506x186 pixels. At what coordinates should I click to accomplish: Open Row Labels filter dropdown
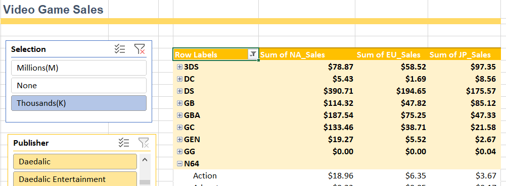[x=253, y=54]
